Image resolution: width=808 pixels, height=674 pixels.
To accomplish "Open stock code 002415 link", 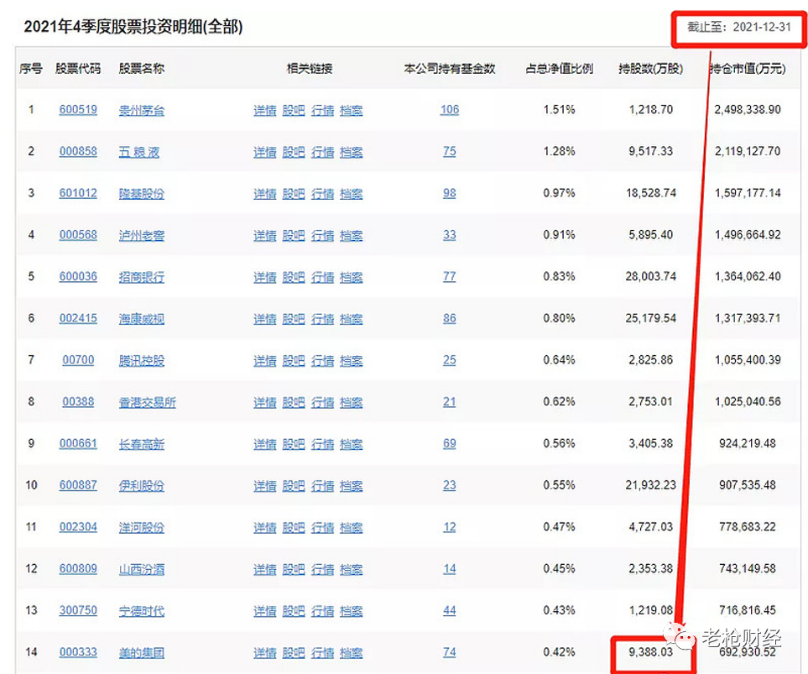I will [78, 319].
